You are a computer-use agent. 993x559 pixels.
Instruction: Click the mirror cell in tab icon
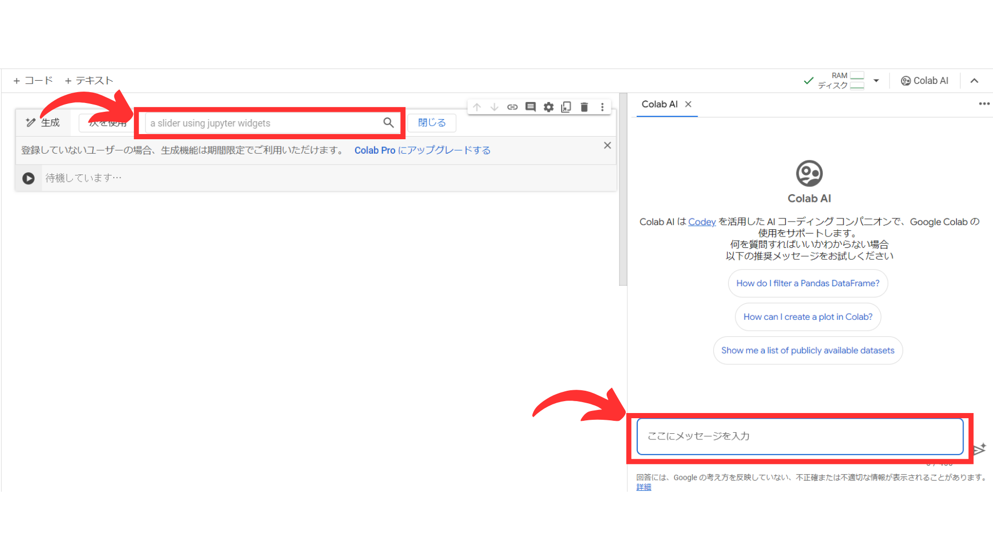coord(566,107)
